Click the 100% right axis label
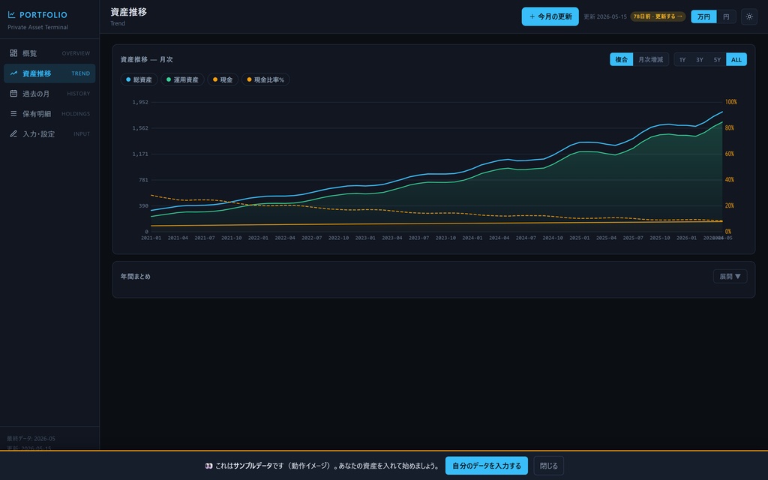 tap(730, 102)
